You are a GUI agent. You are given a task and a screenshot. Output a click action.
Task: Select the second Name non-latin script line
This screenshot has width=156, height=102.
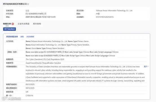click(x=70, y=56)
